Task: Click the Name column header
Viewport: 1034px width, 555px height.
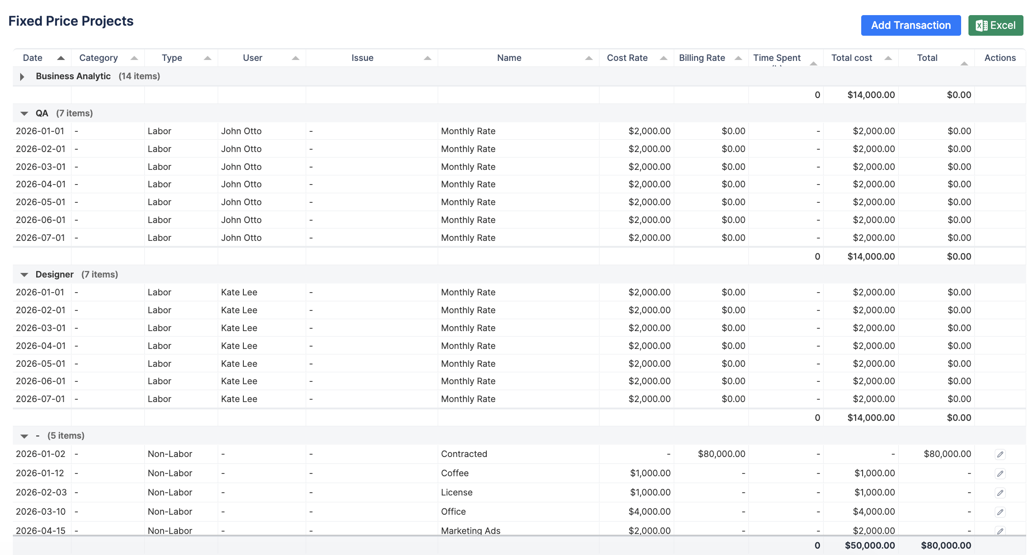Action: click(509, 58)
